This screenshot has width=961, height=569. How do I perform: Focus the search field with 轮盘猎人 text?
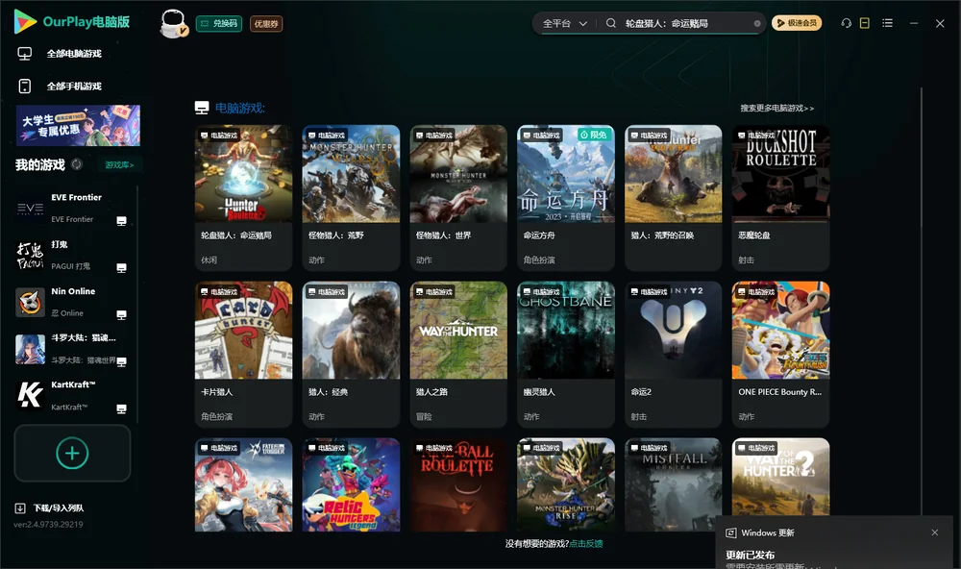[686, 23]
